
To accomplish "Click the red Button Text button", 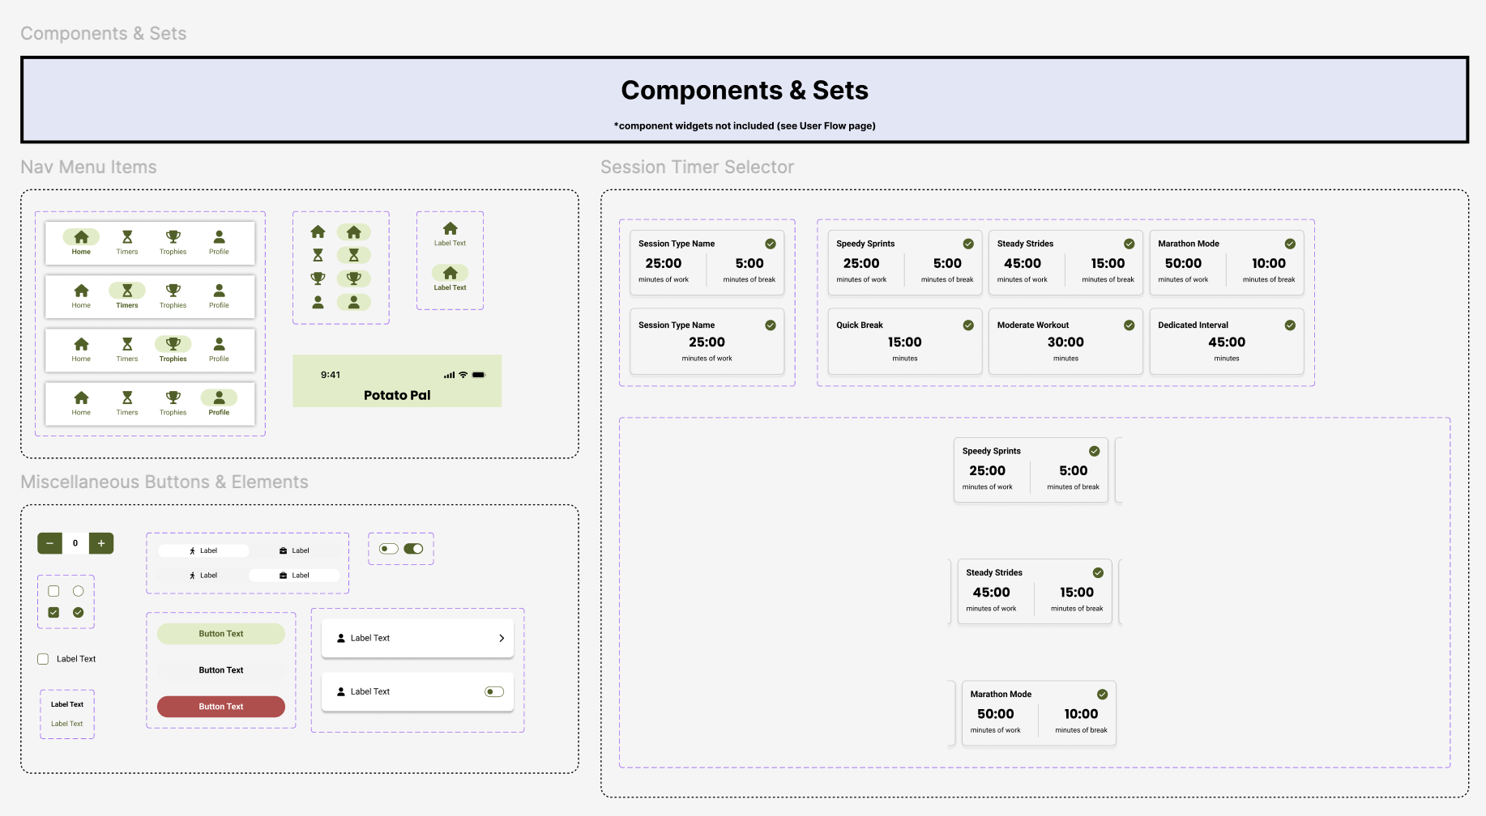I will (x=221, y=707).
